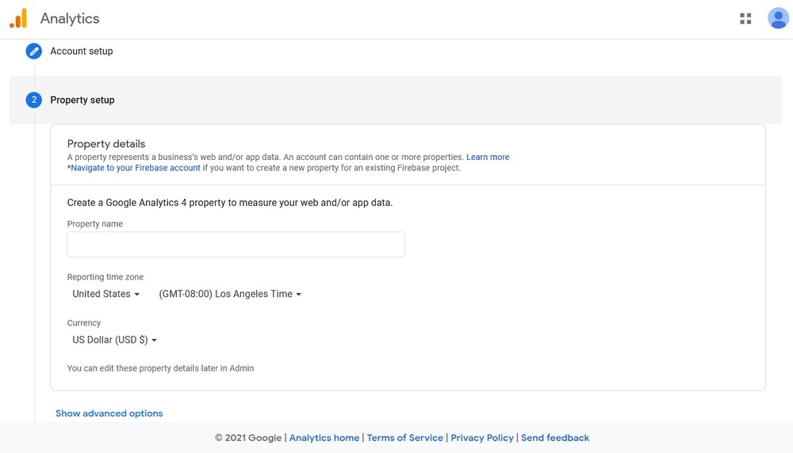Click the Send feedback link
The width and height of the screenshot is (793, 453).
[555, 438]
